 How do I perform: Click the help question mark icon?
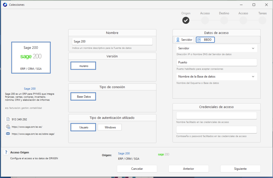(6, 152)
